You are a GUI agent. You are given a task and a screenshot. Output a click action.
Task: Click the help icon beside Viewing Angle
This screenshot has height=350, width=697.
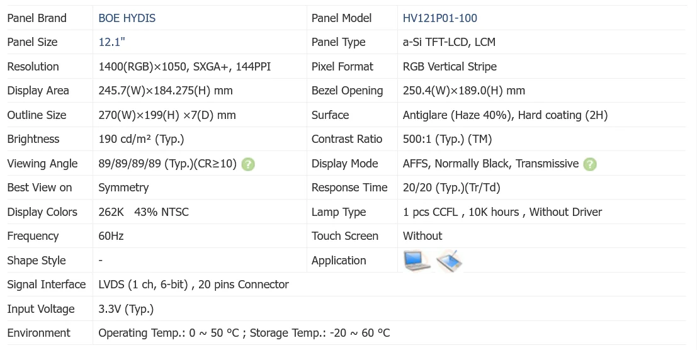click(249, 164)
